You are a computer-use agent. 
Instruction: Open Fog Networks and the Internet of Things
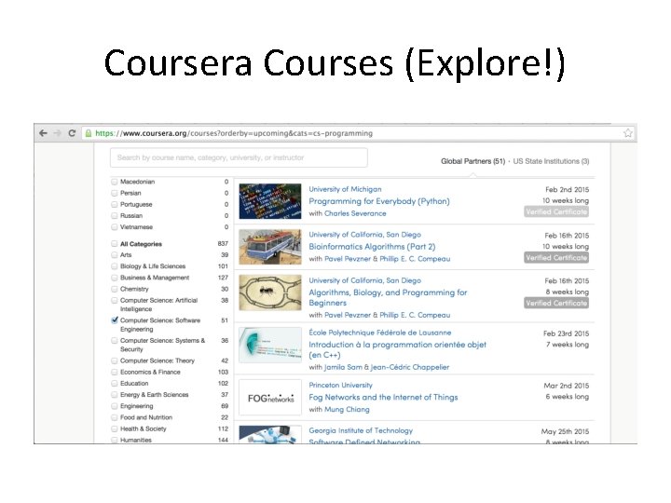click(383, 398)
